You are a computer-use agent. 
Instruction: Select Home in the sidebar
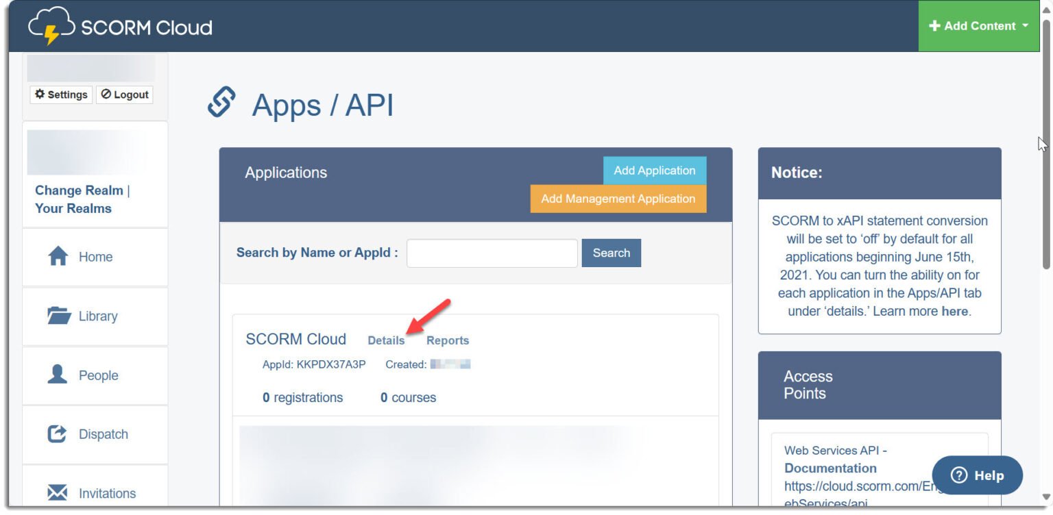coord(95,257)
